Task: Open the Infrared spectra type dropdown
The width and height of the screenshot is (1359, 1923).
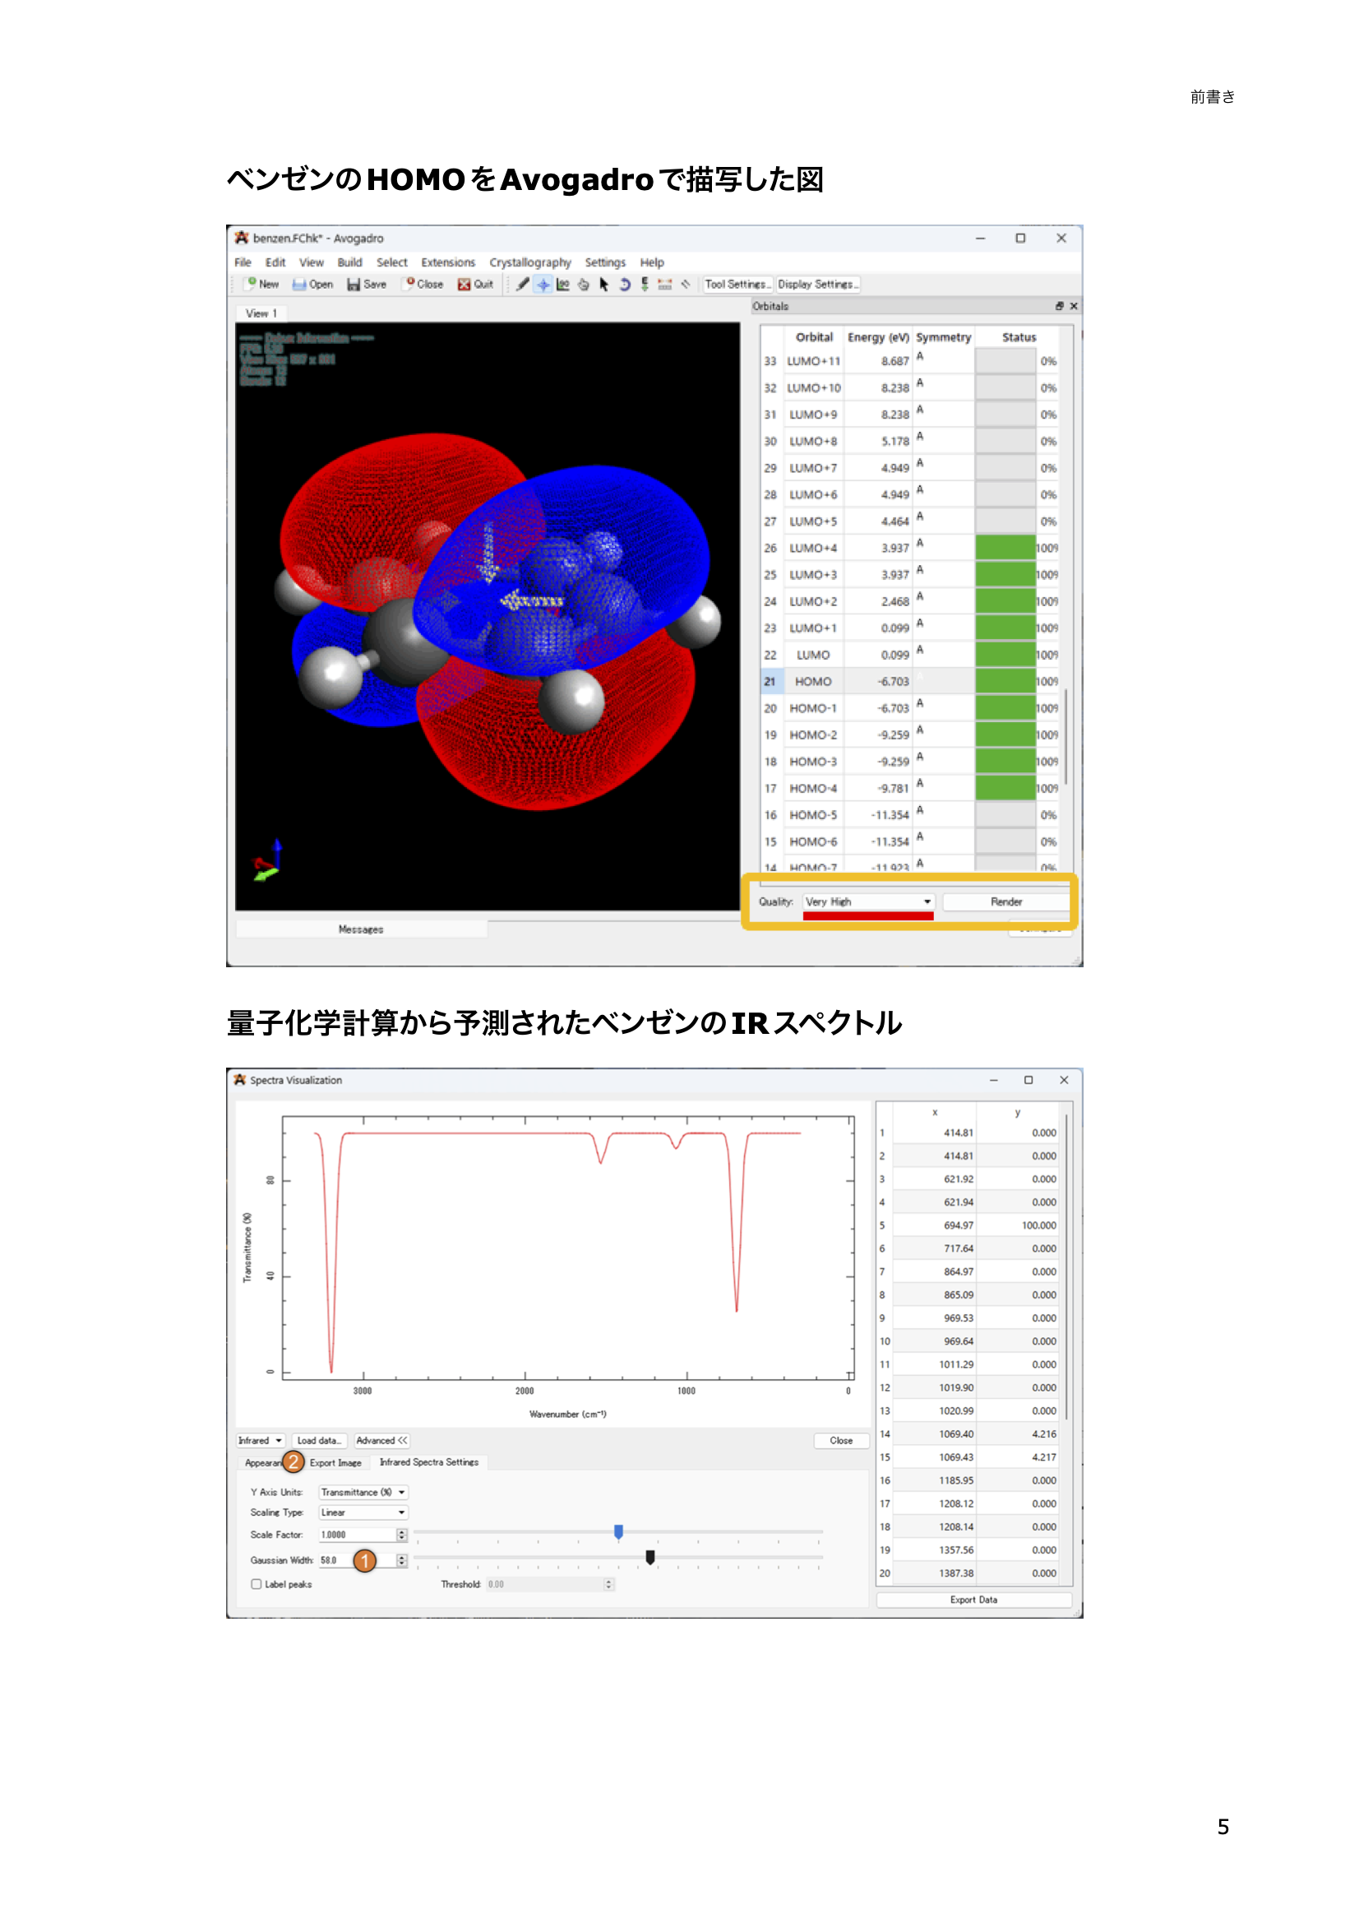Action: (x=261, y=1440)
